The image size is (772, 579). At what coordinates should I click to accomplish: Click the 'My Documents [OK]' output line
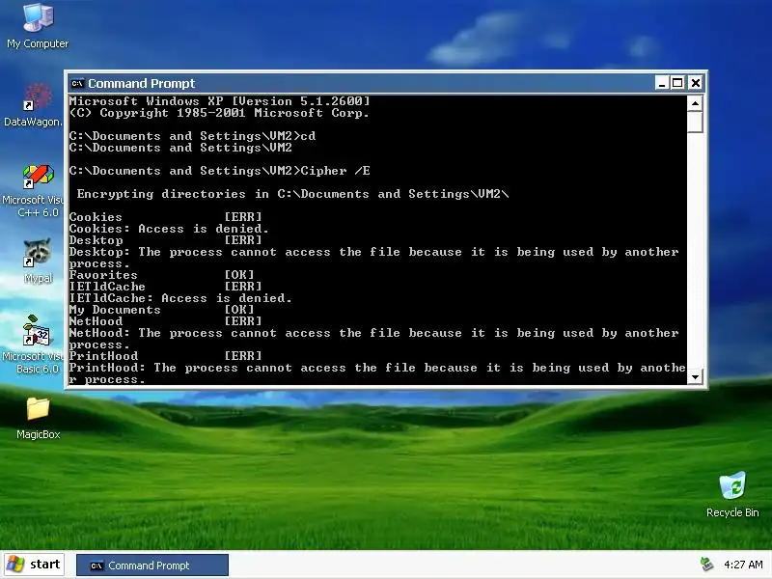(x=161, y=310)
